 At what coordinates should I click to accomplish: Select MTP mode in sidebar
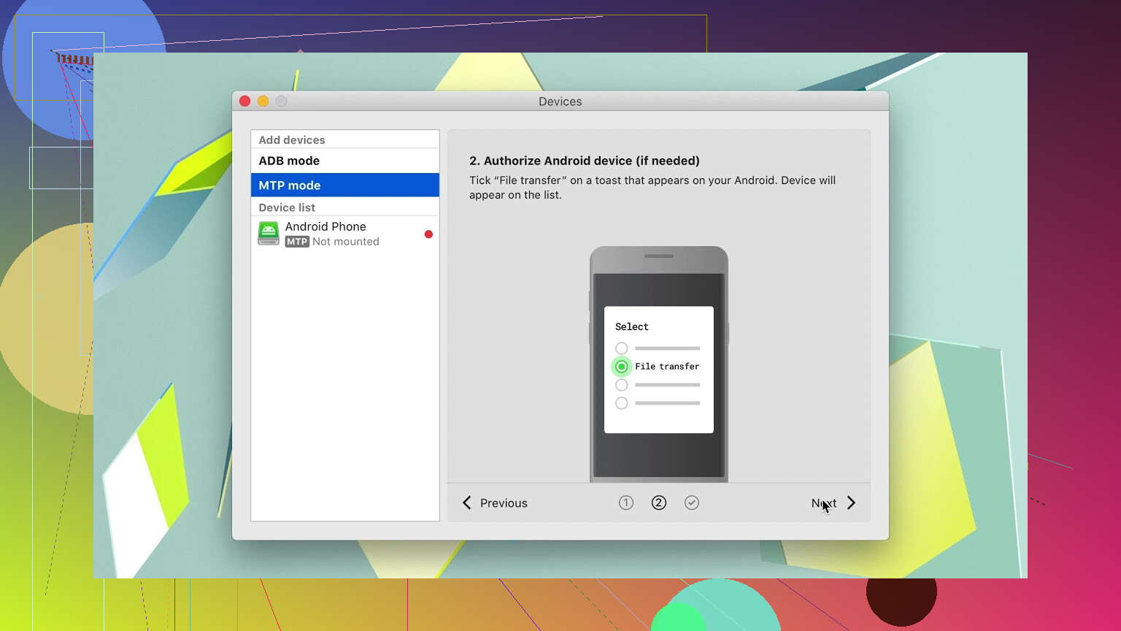click(344, 186)
